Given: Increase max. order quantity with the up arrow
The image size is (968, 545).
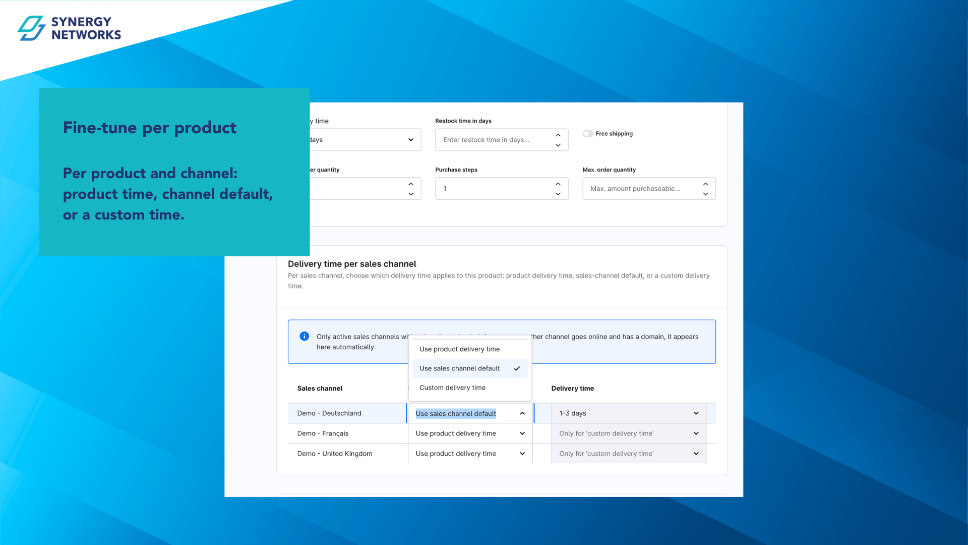Looking at the screenshot, I should coord(705,184).
